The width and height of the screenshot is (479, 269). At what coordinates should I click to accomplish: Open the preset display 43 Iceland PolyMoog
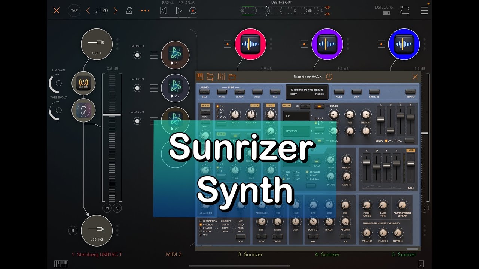click(307, 92)
